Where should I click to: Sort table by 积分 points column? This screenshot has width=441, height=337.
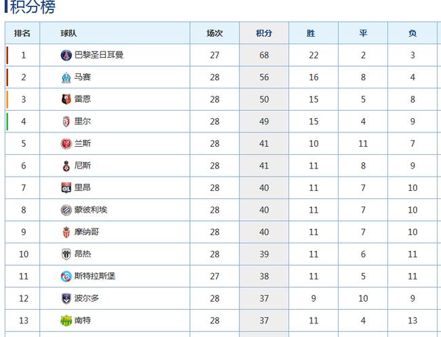tap(264, 33)
